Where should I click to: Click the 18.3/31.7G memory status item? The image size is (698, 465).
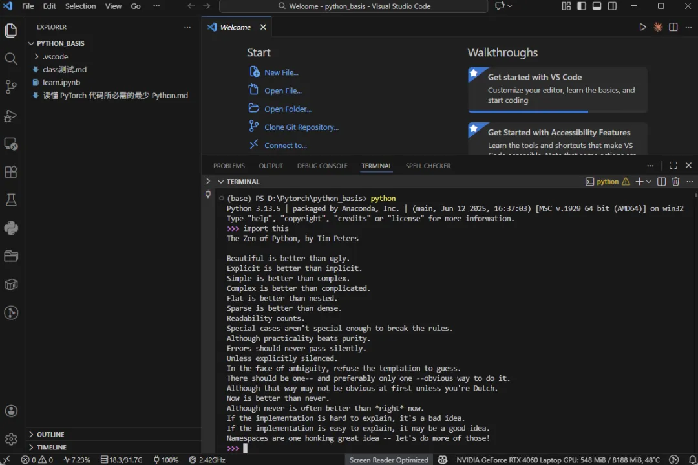pyautogui.click(x=122, y=460)
